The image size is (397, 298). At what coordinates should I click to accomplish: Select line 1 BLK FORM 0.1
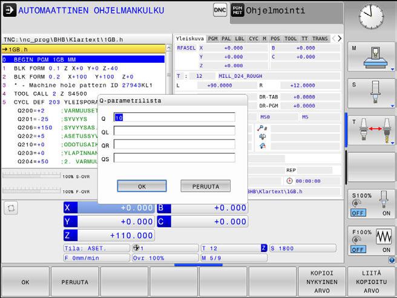pos(83,68)
